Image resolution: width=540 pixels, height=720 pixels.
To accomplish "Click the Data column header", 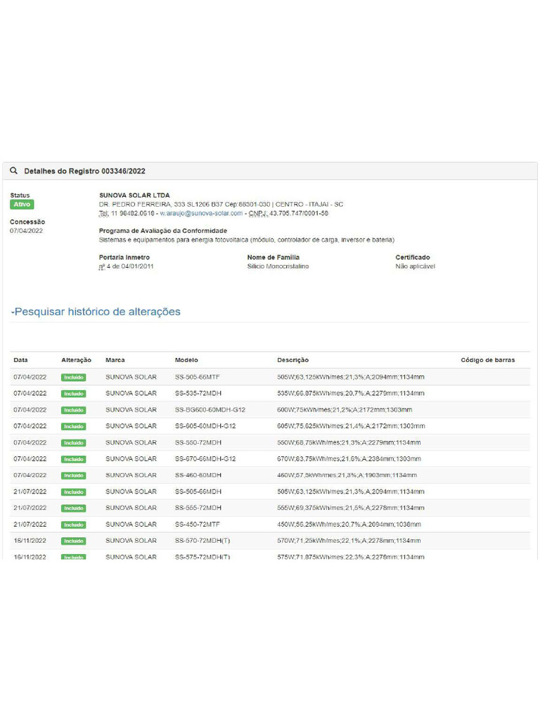I will [21, 360].
